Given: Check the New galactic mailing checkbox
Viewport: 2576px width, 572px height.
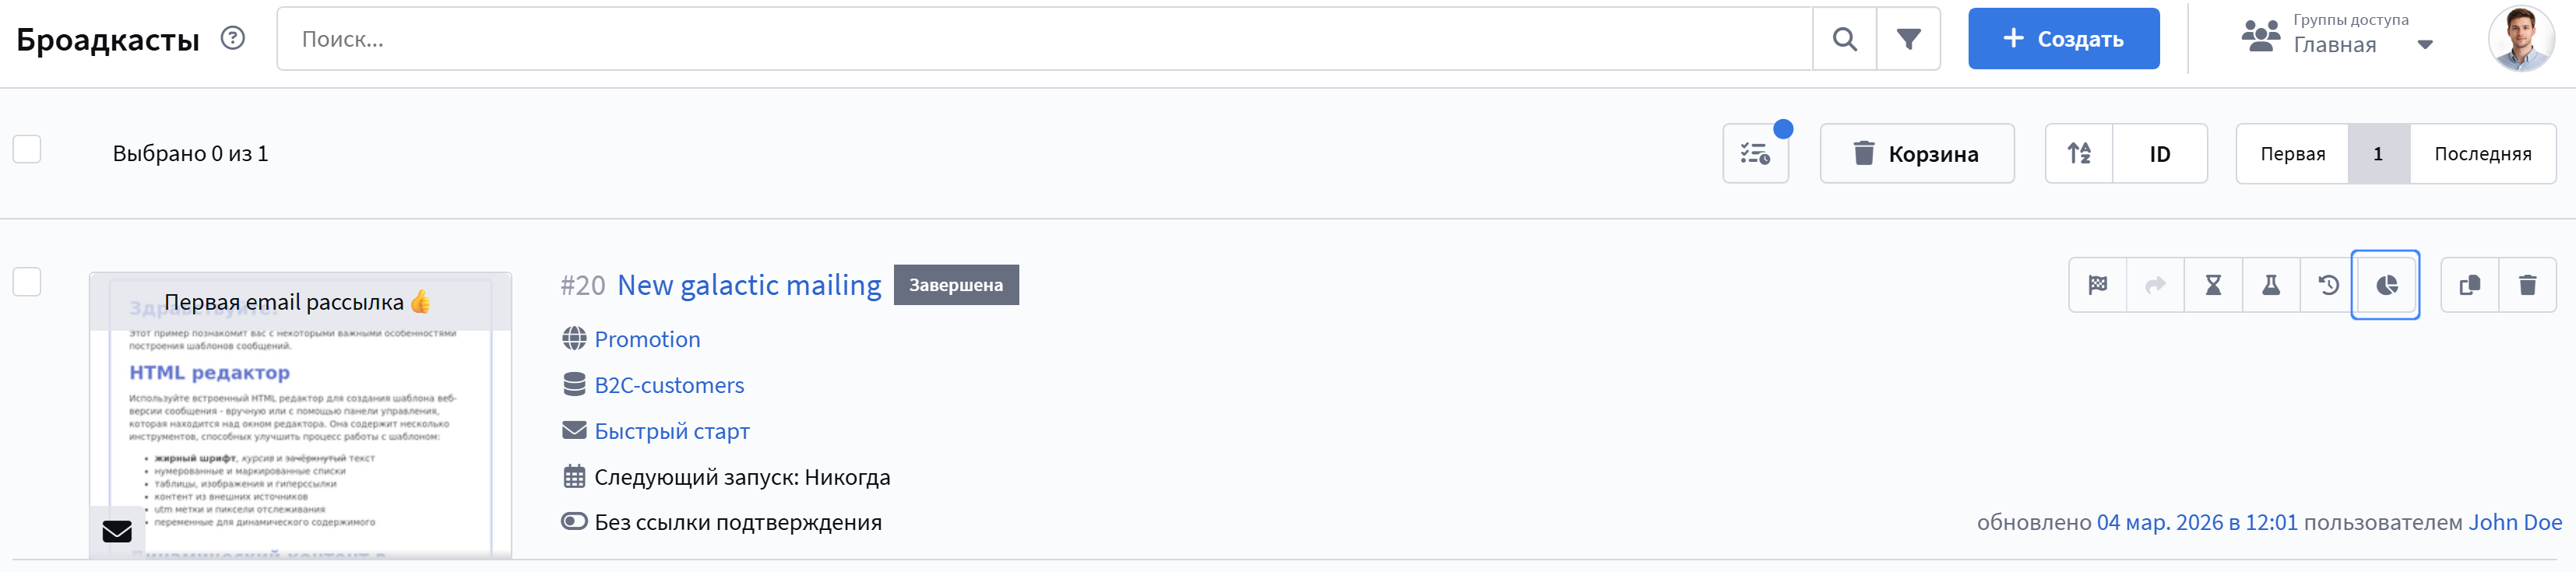Looking at the screenshot, I should (x=27, y=282).
